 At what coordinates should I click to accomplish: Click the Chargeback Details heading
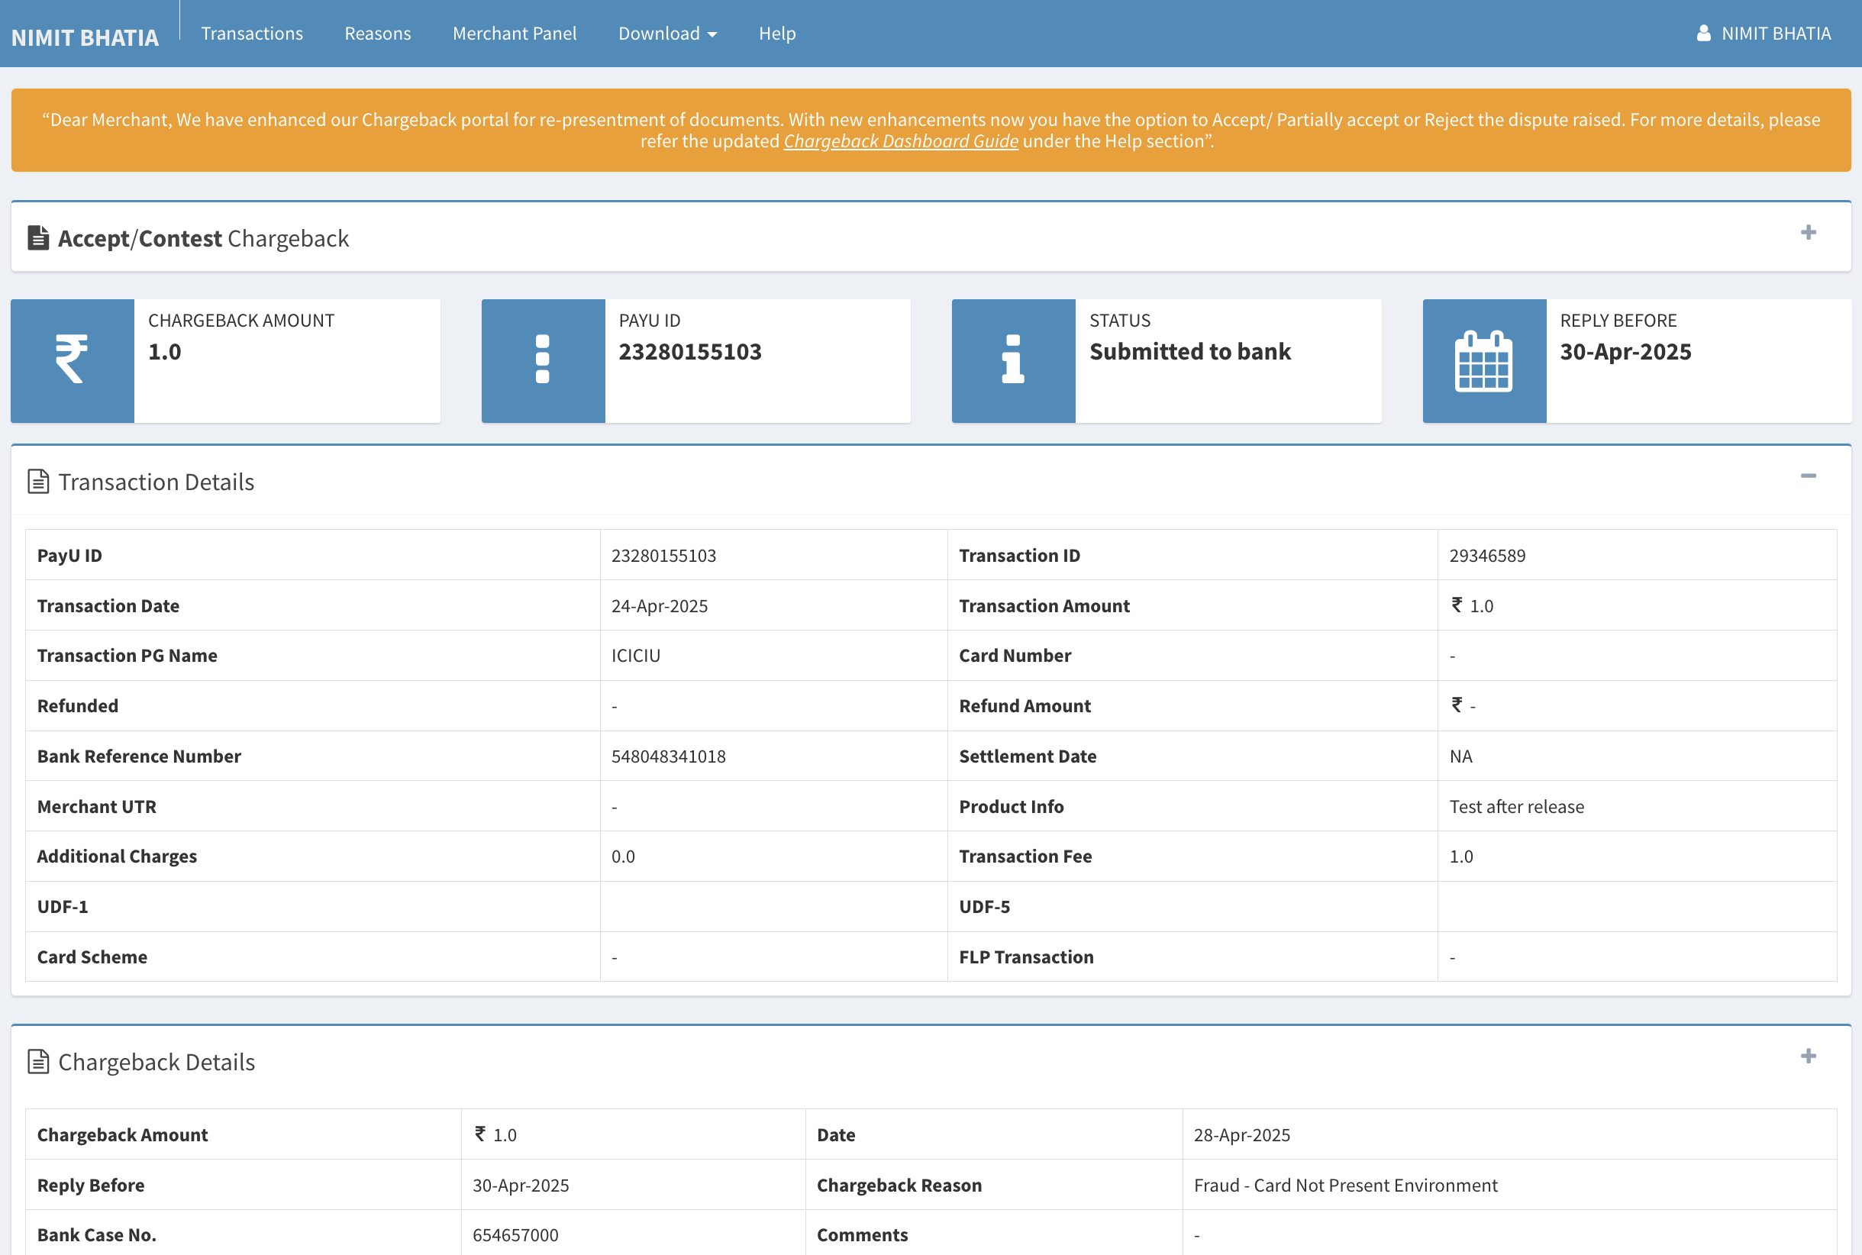[x=157, y=1062]
